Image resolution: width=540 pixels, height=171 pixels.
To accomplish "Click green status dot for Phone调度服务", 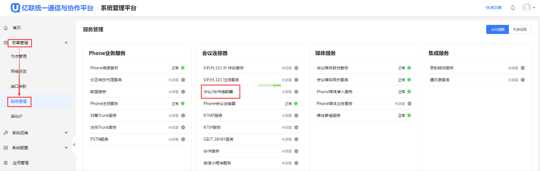I will coord(183,68).
